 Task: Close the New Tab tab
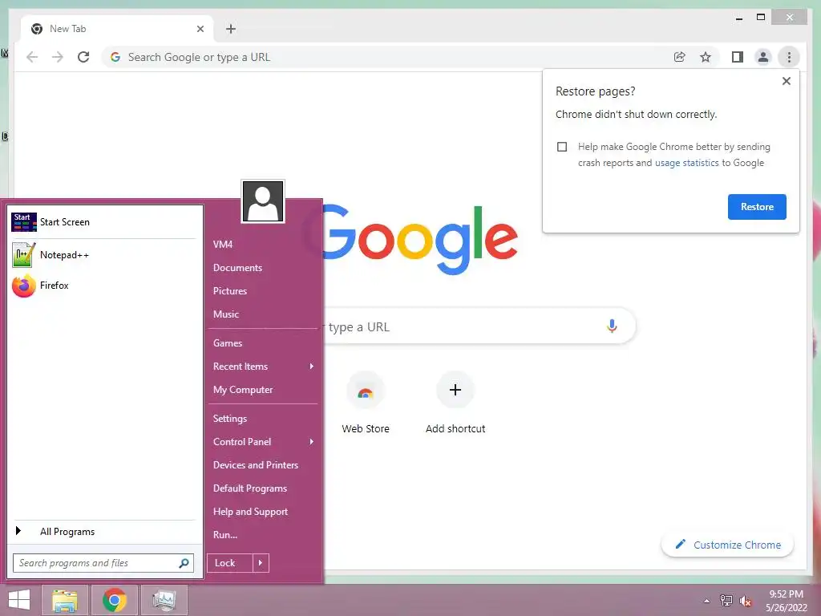point(200,29)
